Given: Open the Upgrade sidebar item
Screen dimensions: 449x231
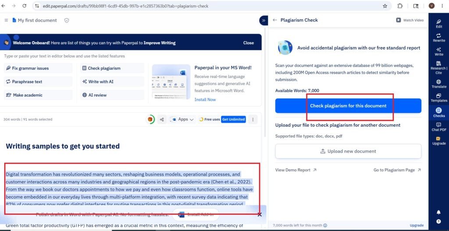Looking at the screenshot, I should (438, 141).
